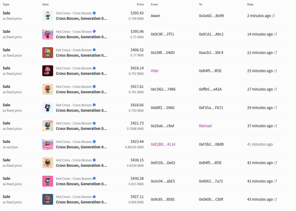Open NFT thumbnail for the $395.43 sale
The width and height of the screenshot is (296, 211).
48,16
